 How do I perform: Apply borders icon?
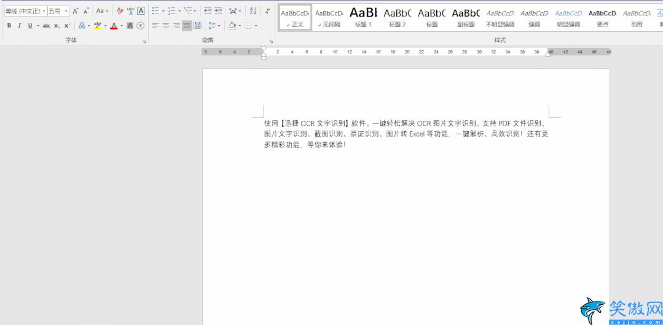[x=248, y=26]
